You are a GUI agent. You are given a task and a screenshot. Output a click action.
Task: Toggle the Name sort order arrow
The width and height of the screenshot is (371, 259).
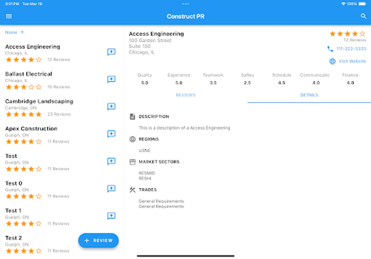pos(22,32)
